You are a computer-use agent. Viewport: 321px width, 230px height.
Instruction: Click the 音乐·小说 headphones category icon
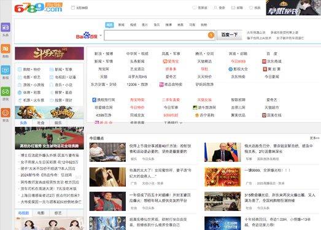tap(52, 85)
